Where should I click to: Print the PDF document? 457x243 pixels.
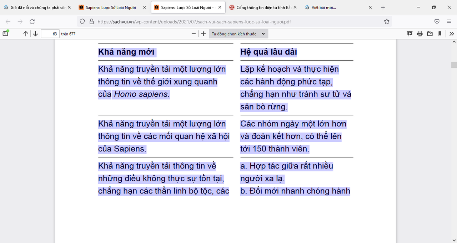click(x=420, y=34)
